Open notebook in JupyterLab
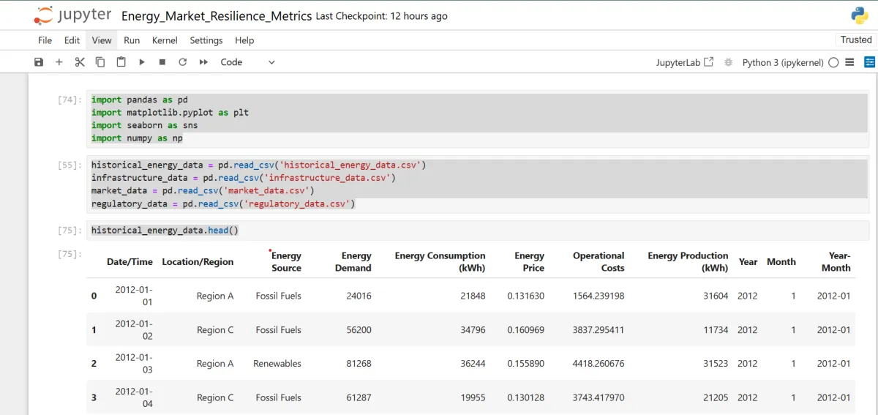 point(685,62)
